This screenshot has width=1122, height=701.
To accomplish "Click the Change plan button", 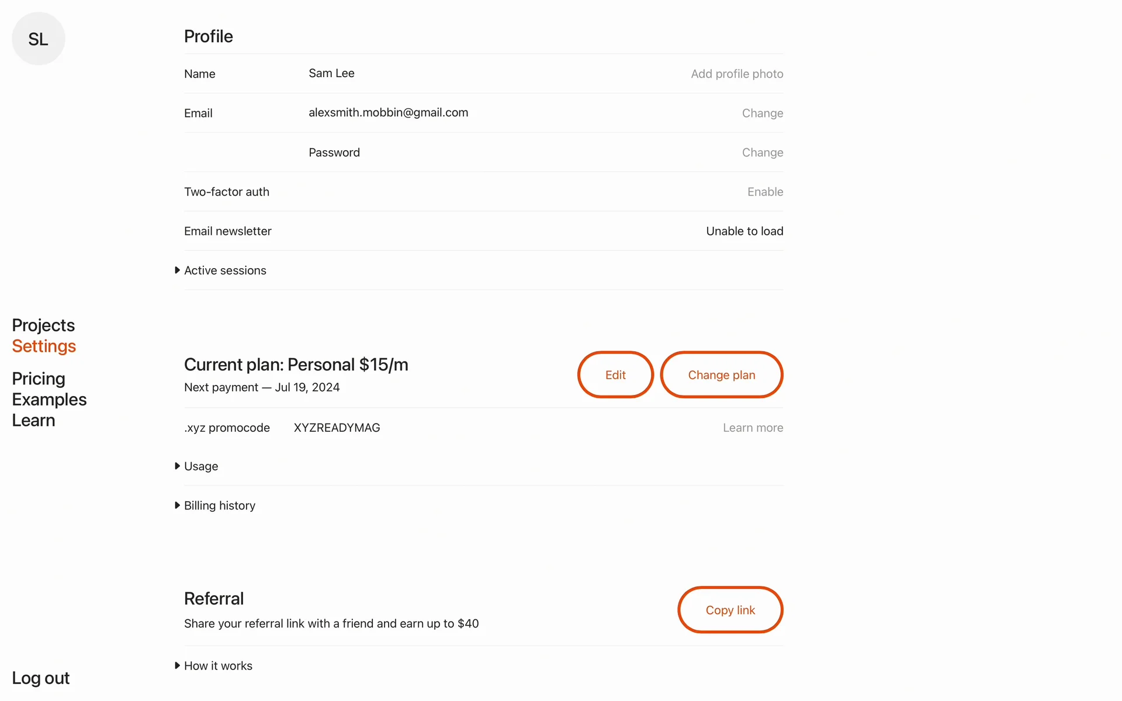I will coord(721,375).
